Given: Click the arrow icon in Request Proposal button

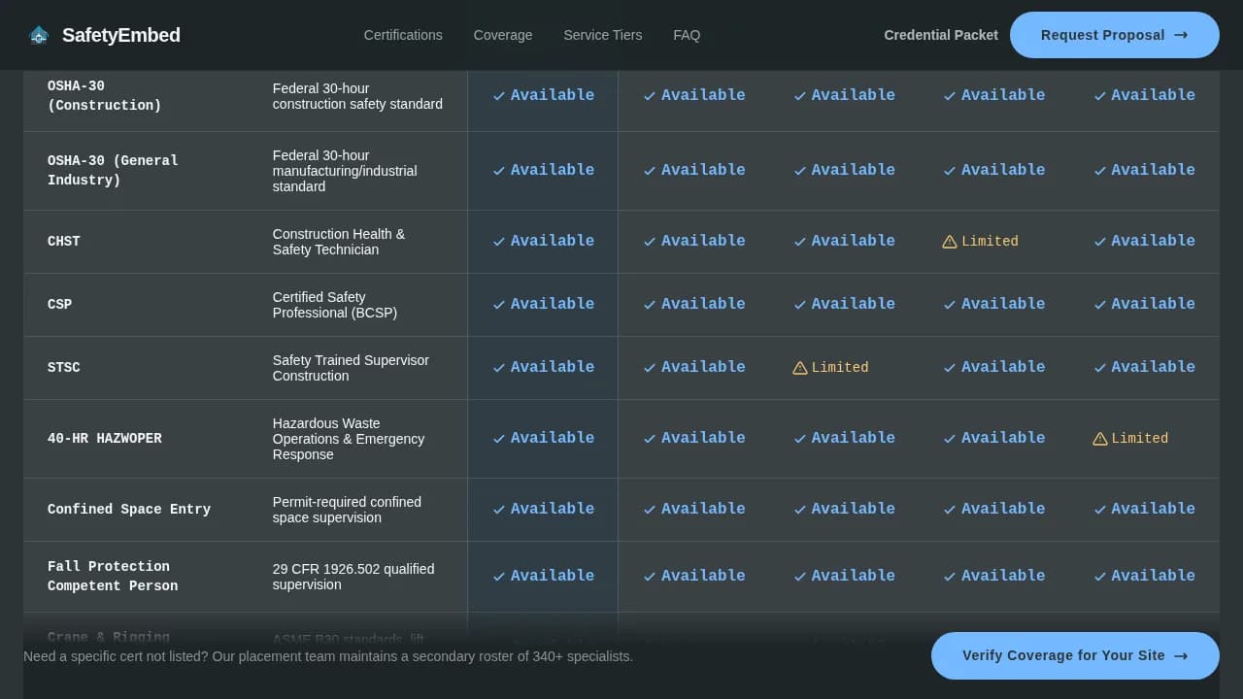Looking at the screenshot, I should pos(1181,35).
